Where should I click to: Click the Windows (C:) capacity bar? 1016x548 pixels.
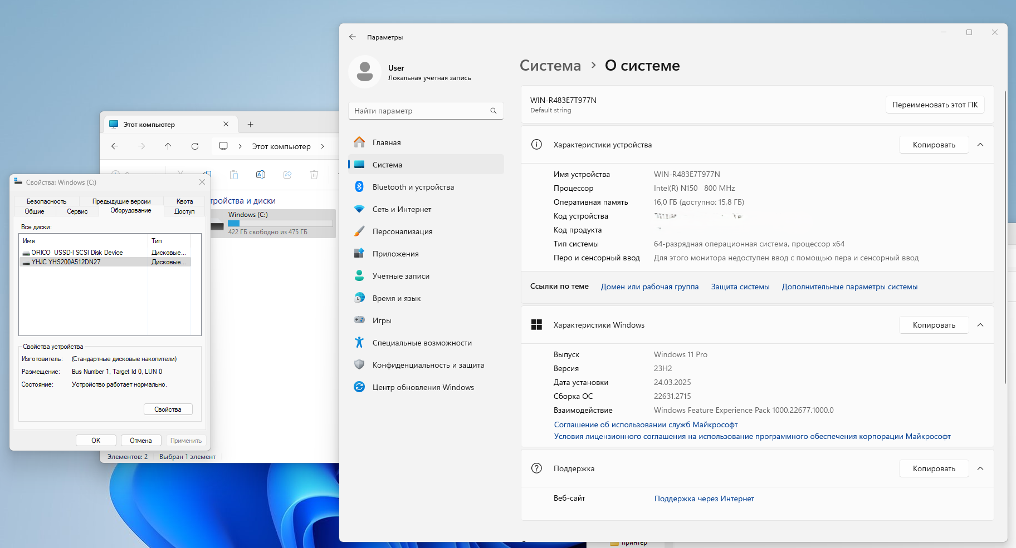(280, 223)
